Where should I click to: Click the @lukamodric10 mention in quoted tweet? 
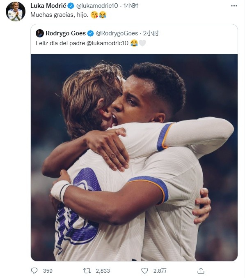click(x=108, y=43)
